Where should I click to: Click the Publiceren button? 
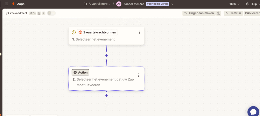coord(252,13)
